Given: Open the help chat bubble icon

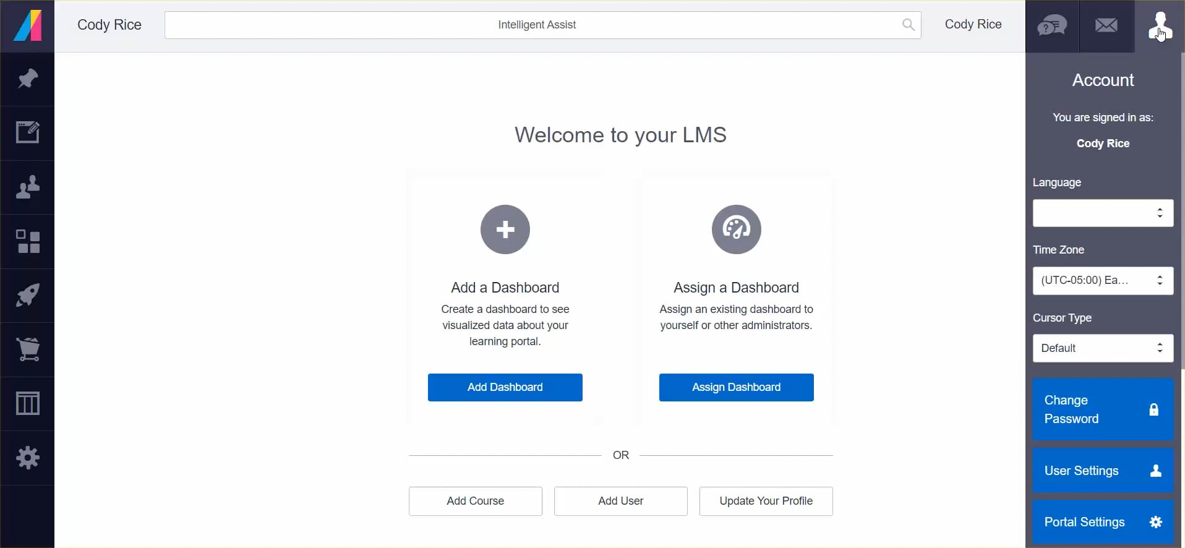Looking at the screenshot, I should click(1052, 26).
